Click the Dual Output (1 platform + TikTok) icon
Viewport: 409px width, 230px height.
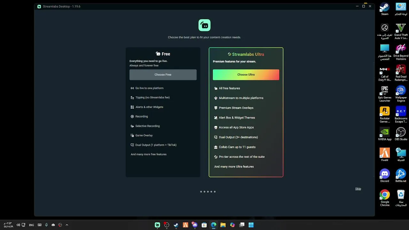pos(132,145)
